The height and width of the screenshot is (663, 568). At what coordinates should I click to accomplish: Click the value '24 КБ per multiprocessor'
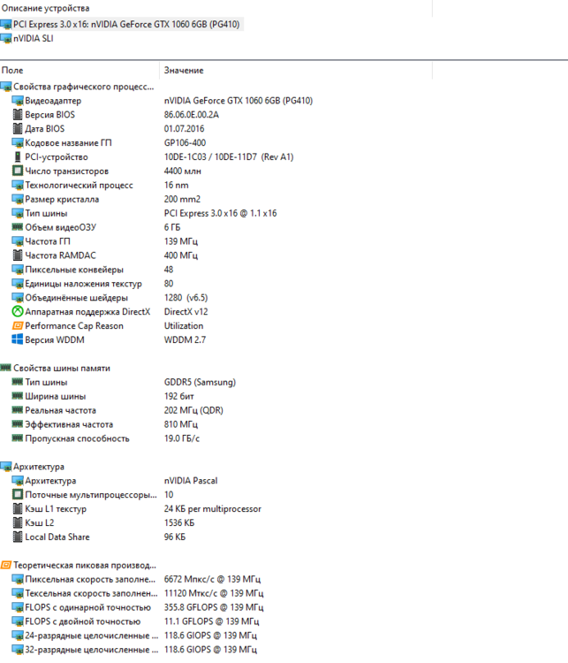click(x=213, y=509)
